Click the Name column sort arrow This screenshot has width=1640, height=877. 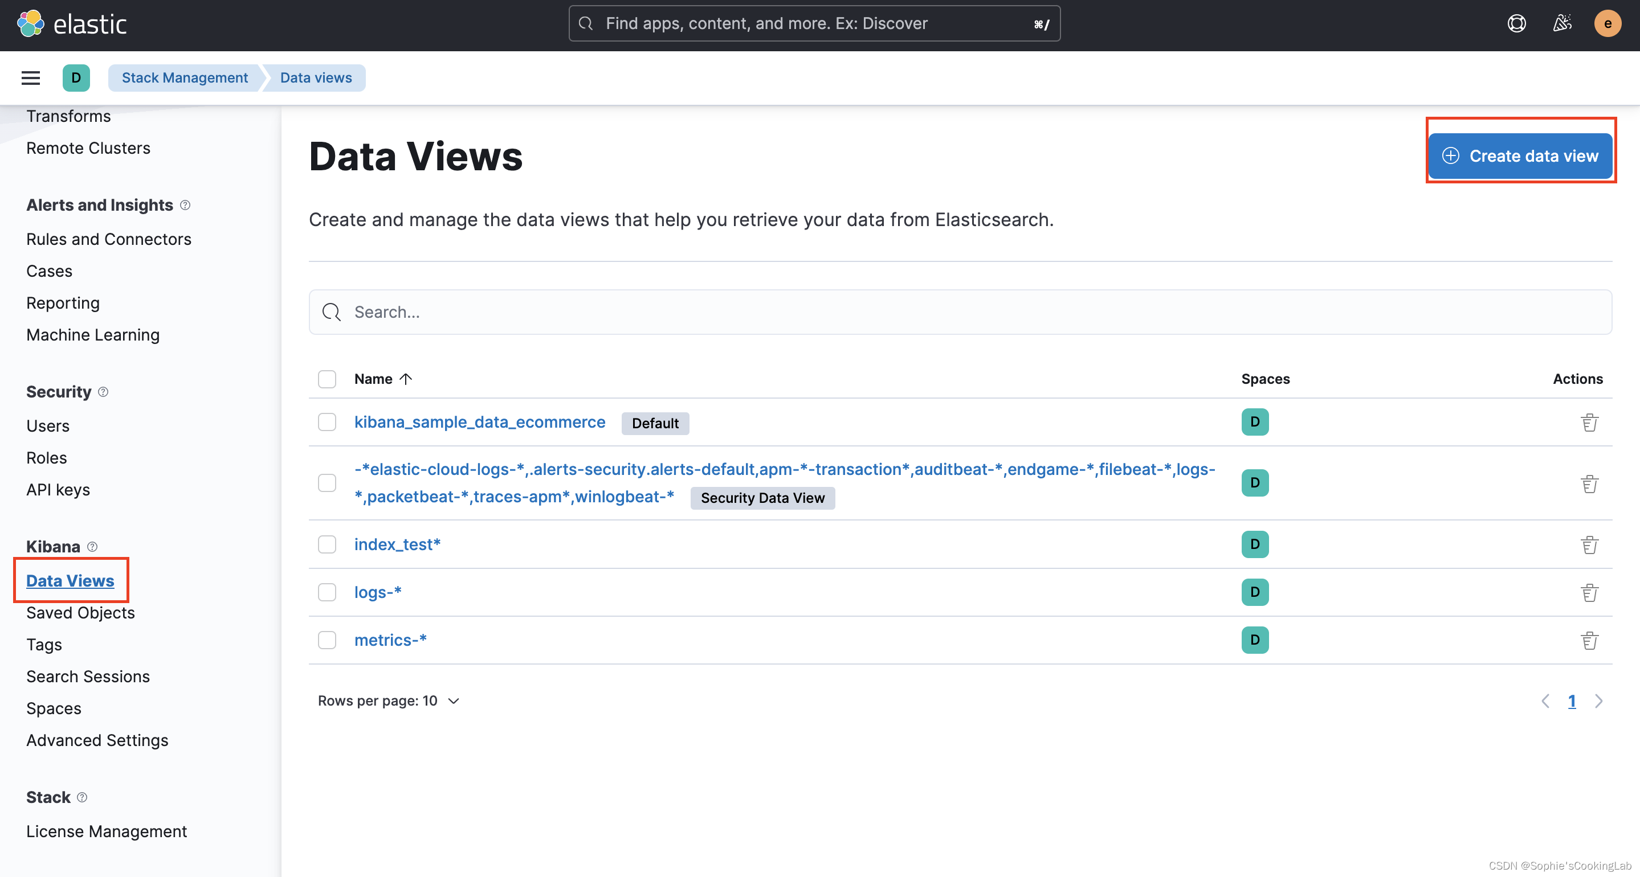[407, 378]
